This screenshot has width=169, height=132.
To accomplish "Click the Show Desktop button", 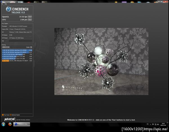I will point(168,124).
